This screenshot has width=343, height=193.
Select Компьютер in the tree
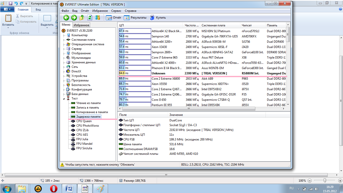(79, 35)
